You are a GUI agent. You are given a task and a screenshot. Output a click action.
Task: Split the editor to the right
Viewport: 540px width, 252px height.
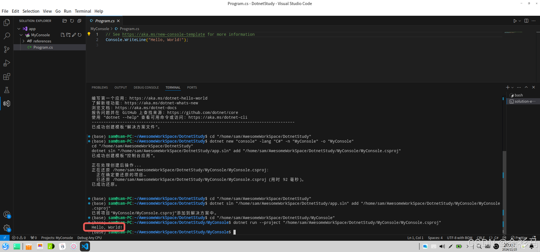click(526, 21)
